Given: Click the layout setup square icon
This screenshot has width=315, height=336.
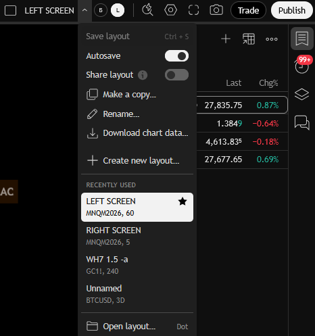Looking at the screenshot, I should [10, 10].
